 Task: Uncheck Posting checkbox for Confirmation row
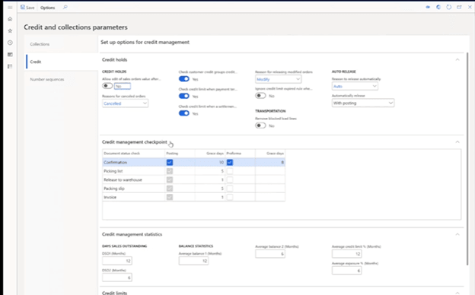click(x=170, y=162)
